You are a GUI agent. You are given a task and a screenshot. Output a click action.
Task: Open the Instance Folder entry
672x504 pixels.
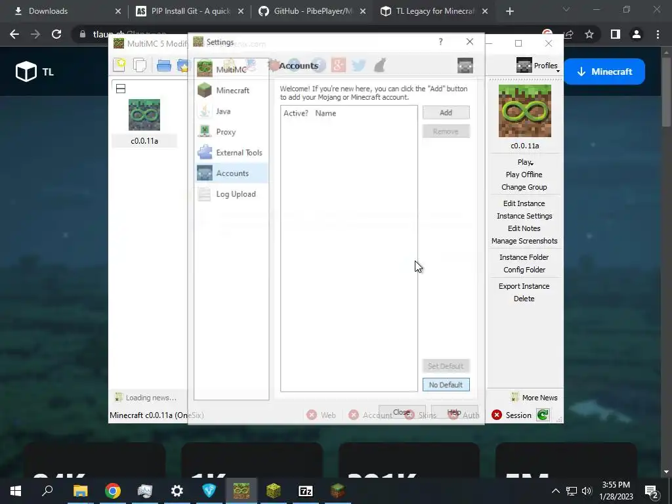524,257
